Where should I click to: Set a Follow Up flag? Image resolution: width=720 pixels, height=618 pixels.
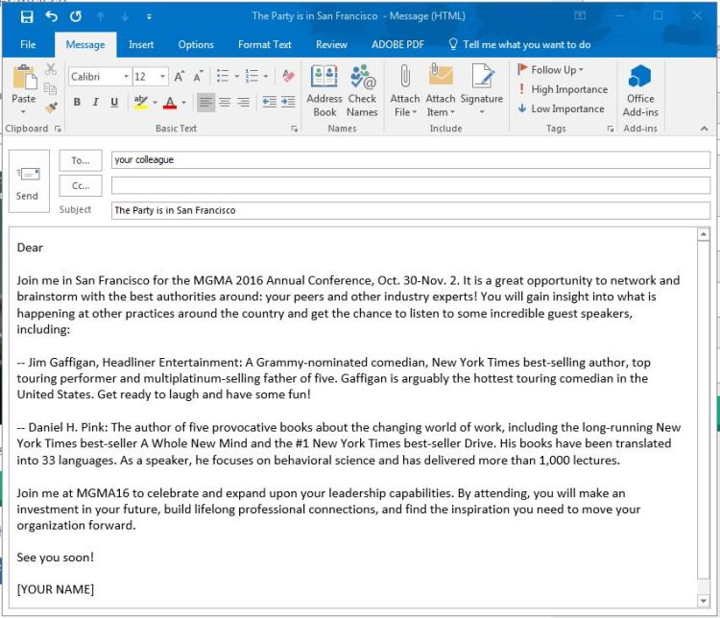click(551, 70)
